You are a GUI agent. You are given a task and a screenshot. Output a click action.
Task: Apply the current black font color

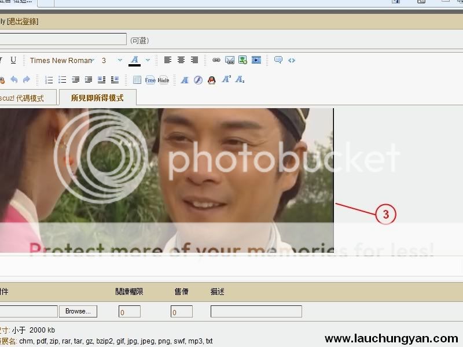pos(135,61)
